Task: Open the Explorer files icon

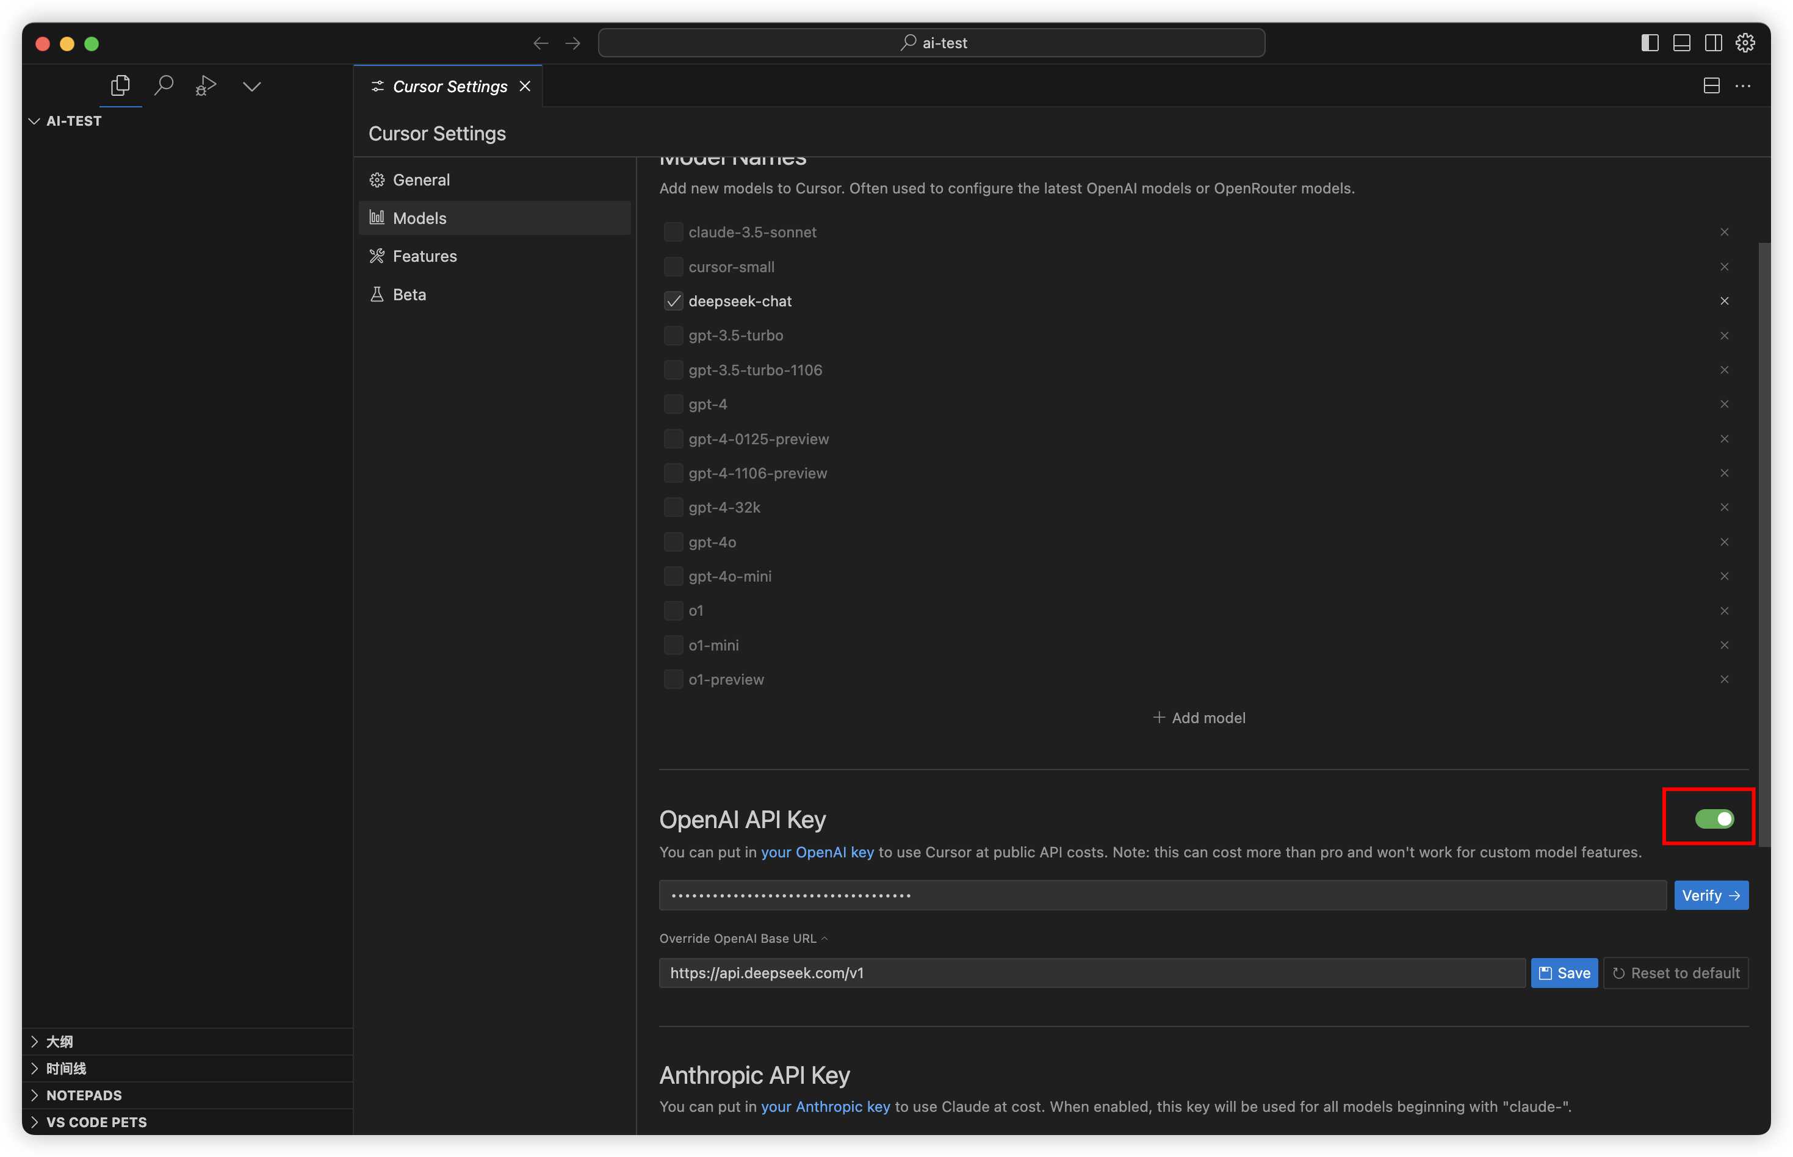Action: point(120,85)
